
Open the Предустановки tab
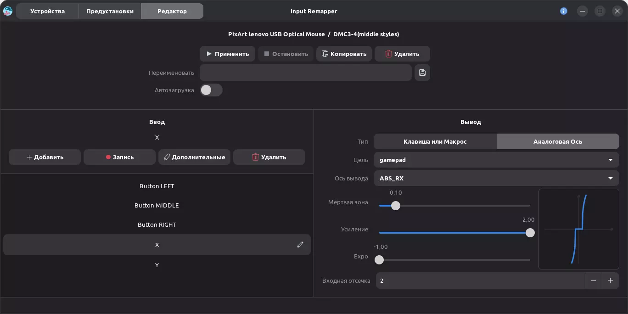(110, 11)
